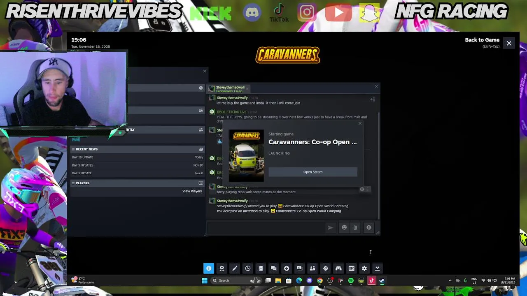Click Back to Game label
This screenshot has width=527, height=296.
pos(482,40)
